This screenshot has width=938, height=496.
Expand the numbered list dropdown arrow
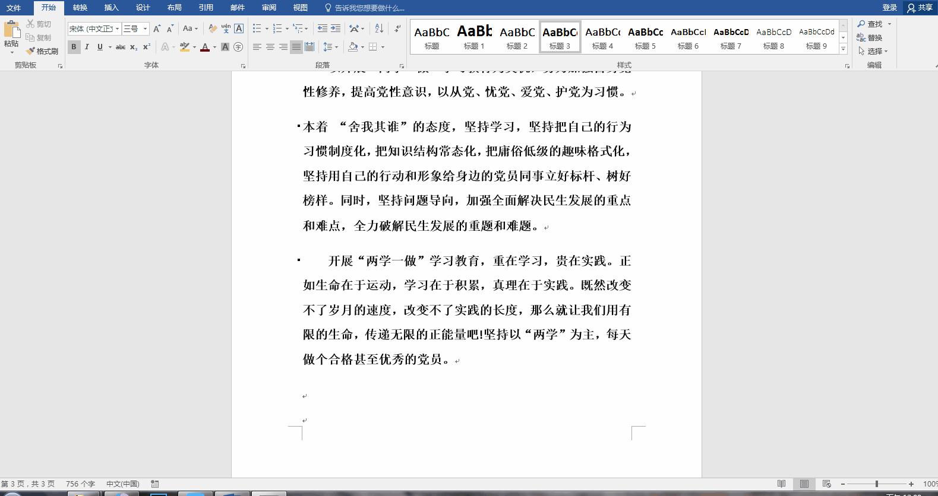[287, 28]
